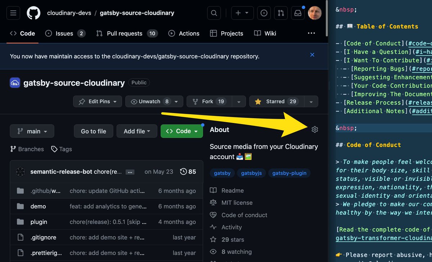Open the Code of conduct About link
The width and height of the screenshot is (432, 262).
pyautogui.click(x=239, y=215)
